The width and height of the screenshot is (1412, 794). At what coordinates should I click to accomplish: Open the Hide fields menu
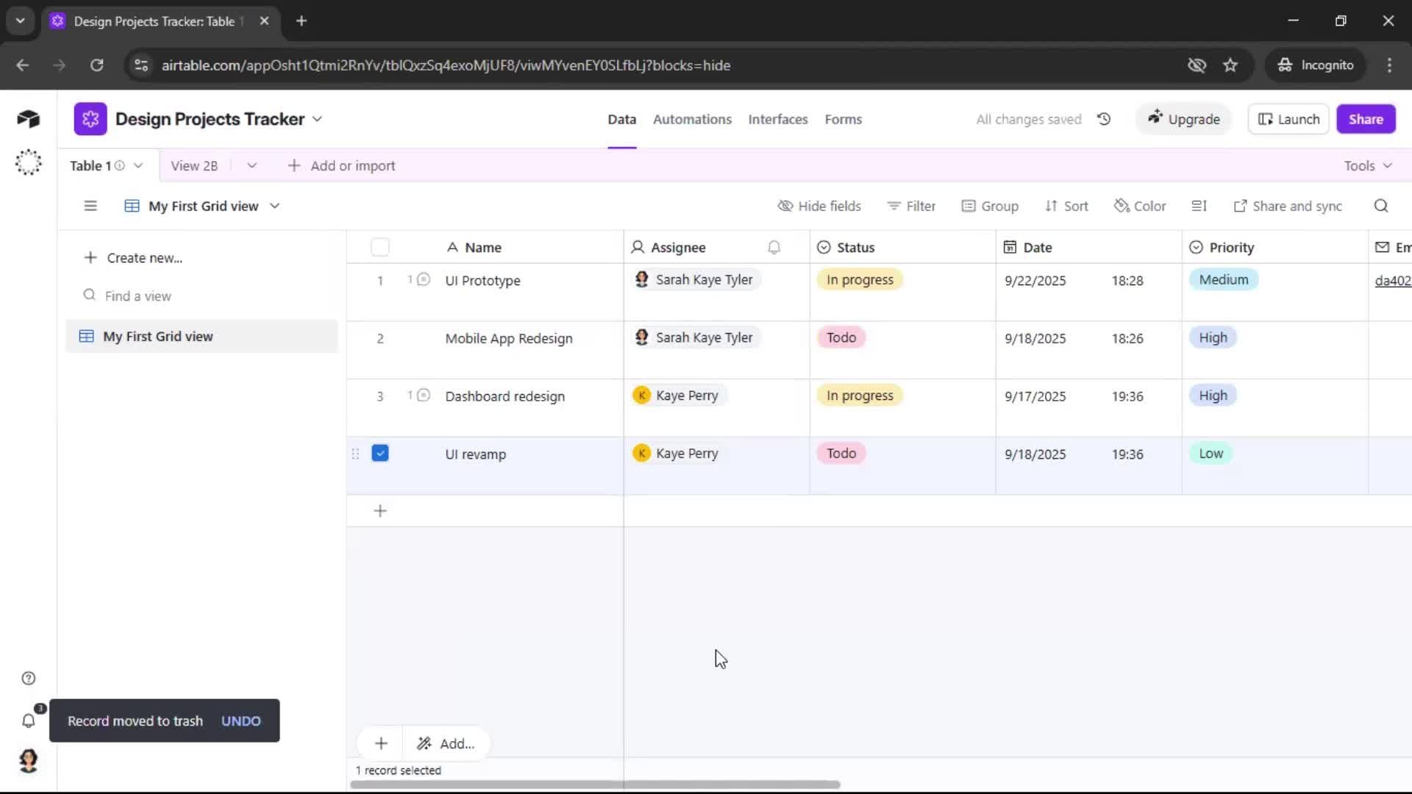[x=819, y=206]
